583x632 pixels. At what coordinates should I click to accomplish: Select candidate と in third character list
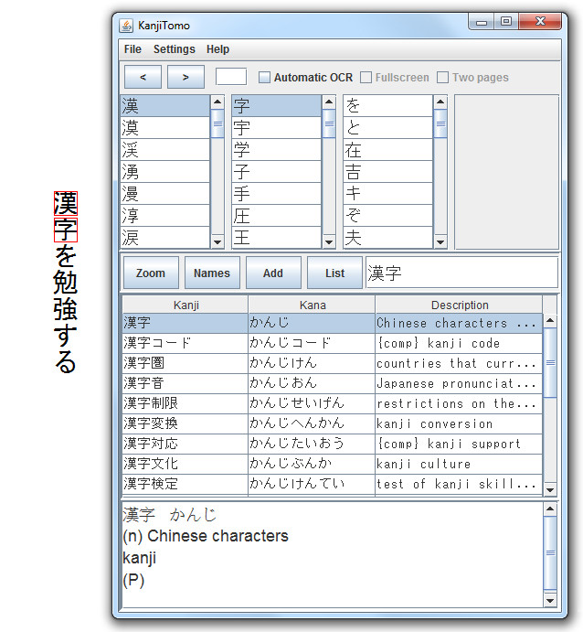[x=387, y=128]
